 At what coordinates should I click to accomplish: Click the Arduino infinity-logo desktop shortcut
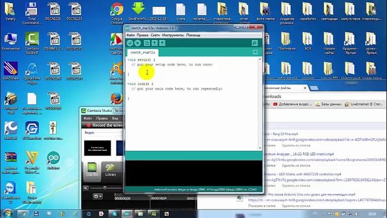(53, 160)
